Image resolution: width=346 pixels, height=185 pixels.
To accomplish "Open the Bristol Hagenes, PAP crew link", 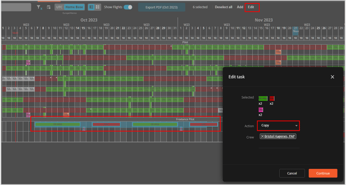I will [280, 136].
